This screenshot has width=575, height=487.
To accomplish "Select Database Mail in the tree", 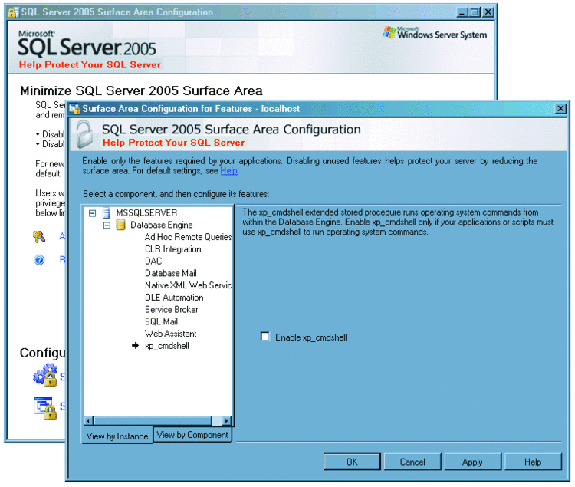I will click(x=171, y=274).
